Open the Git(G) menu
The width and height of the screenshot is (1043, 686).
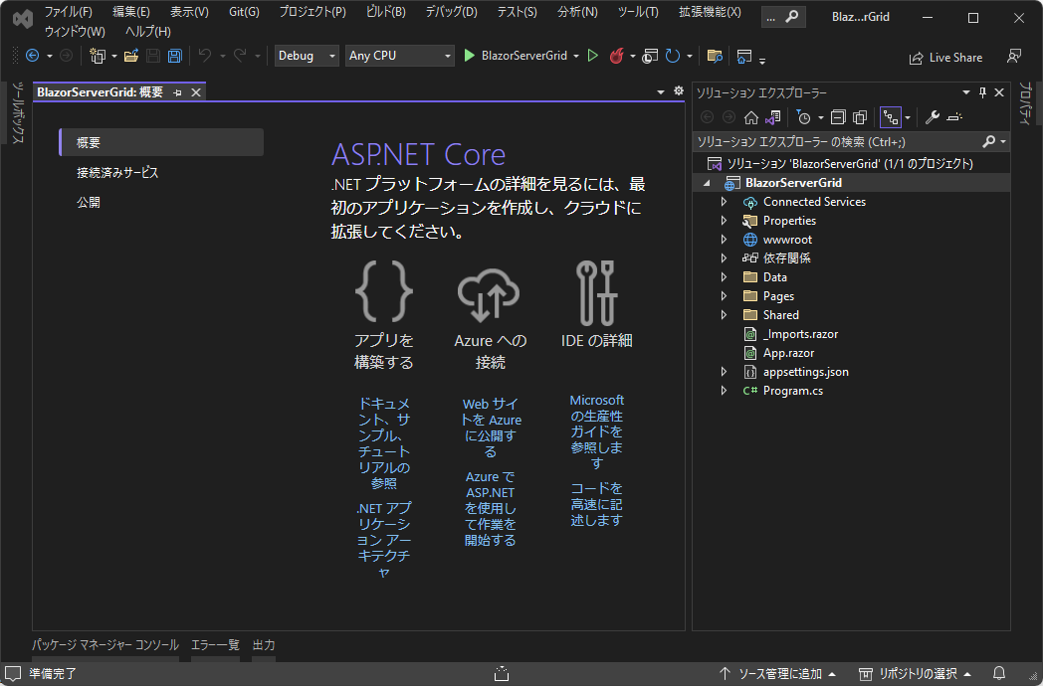[244, 12]
